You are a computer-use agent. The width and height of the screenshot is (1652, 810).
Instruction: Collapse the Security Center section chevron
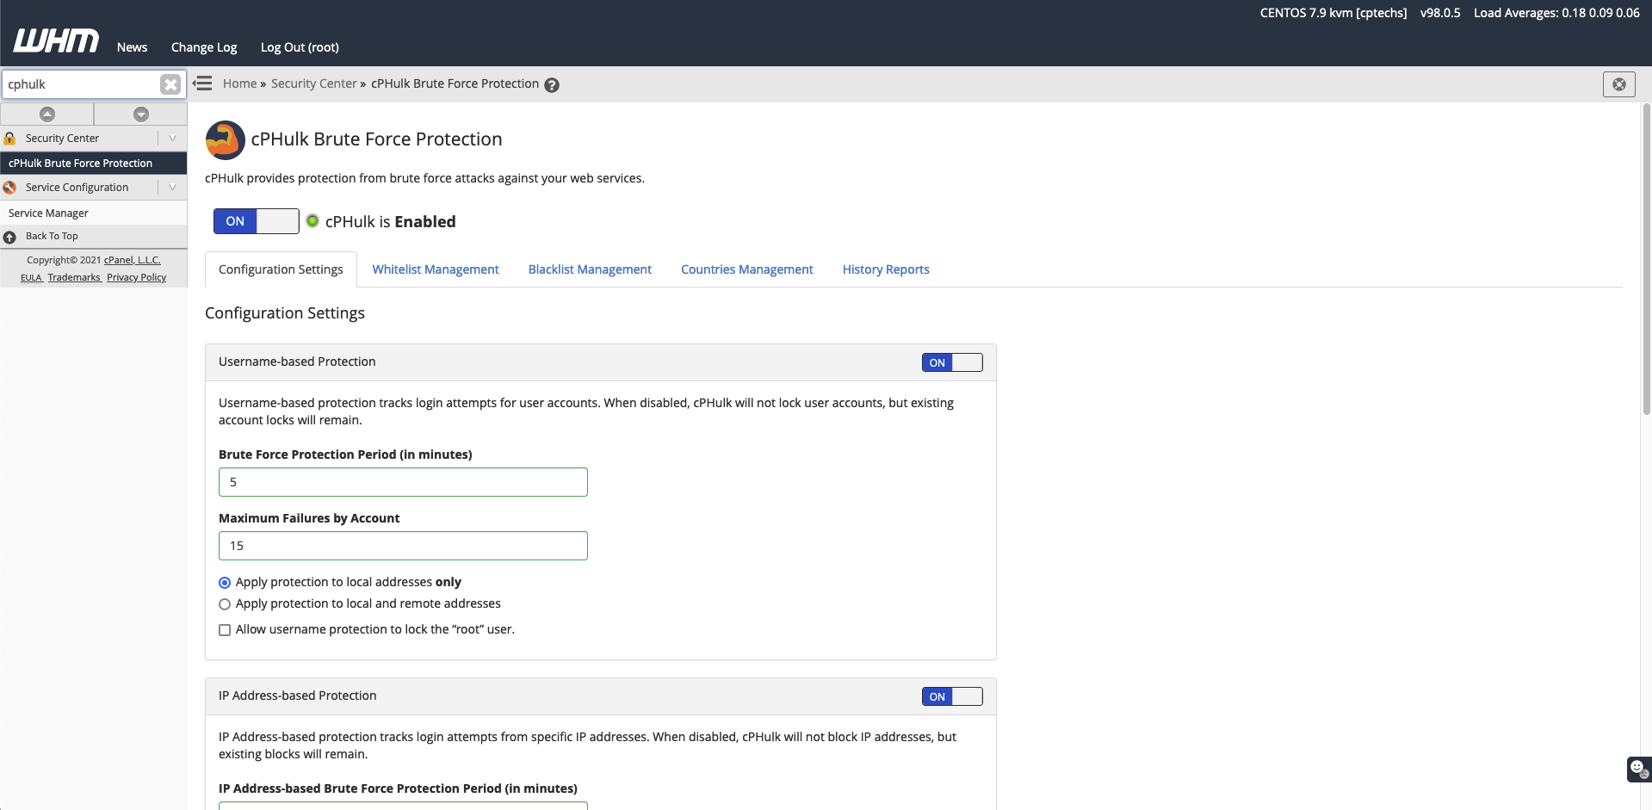tap(172, 139)
